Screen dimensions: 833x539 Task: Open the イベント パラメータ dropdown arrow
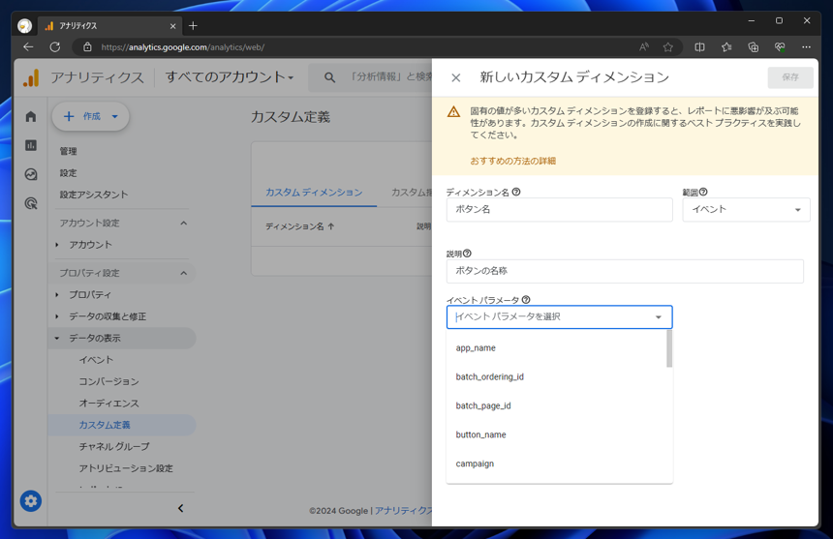[659, 316]
